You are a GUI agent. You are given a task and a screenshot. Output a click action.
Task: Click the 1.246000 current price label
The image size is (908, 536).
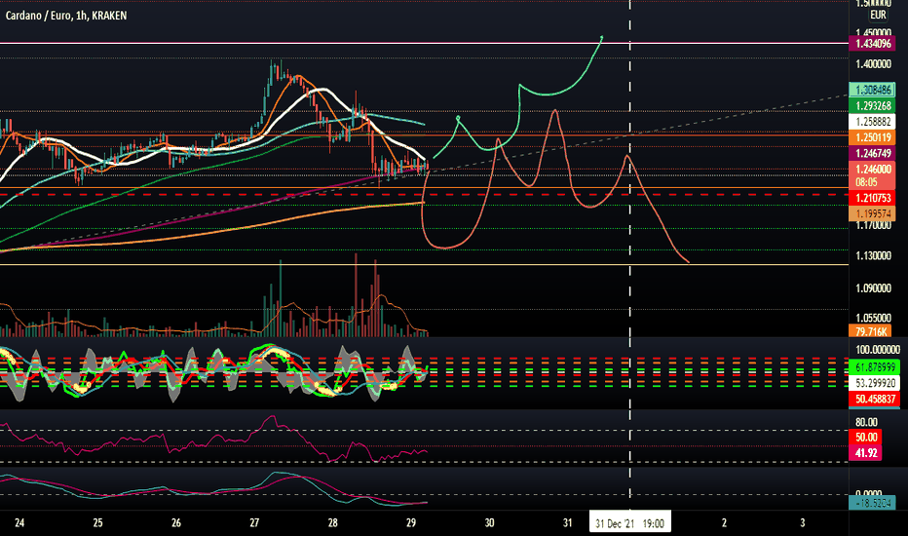tap(873, 170)
